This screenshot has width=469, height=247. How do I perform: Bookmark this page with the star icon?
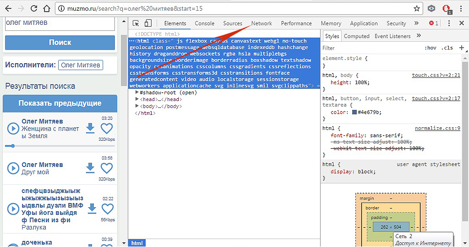[416, 8]
